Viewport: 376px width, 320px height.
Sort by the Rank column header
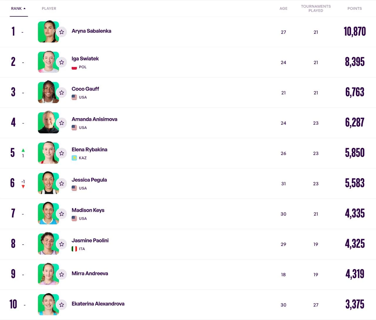16,9
